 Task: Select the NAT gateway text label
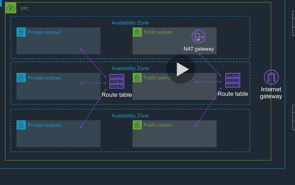pyautogui.click(x=199, y=49)
